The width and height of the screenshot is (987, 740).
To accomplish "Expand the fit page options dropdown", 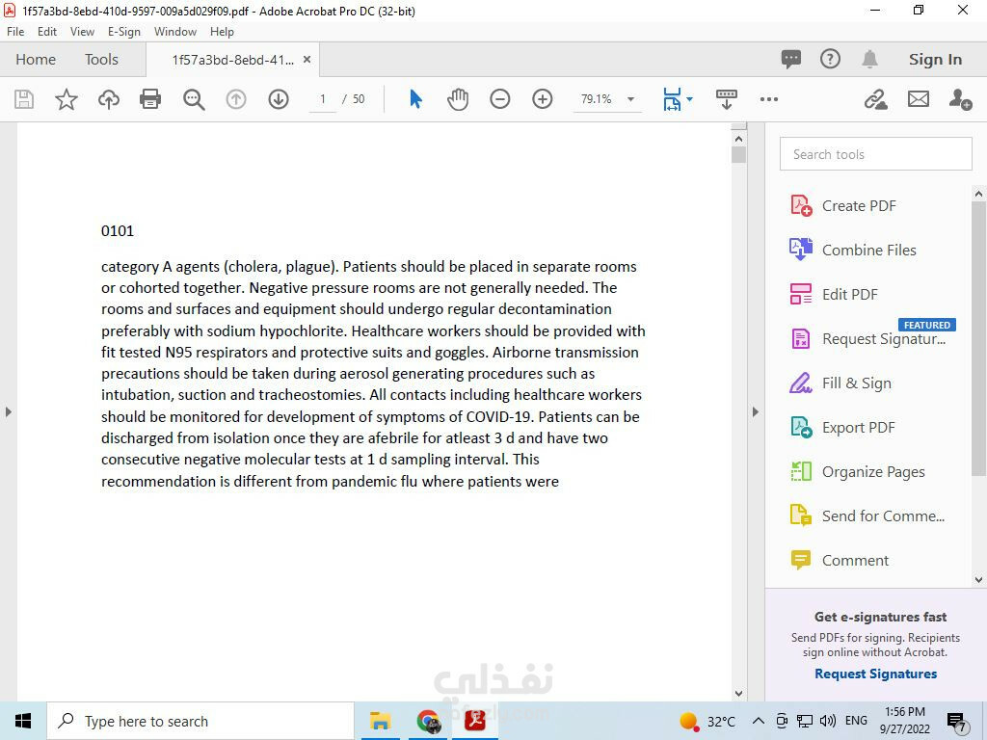I will point(690,99).
